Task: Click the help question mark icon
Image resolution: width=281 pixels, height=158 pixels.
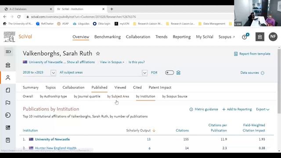Action: pos(244,37)
